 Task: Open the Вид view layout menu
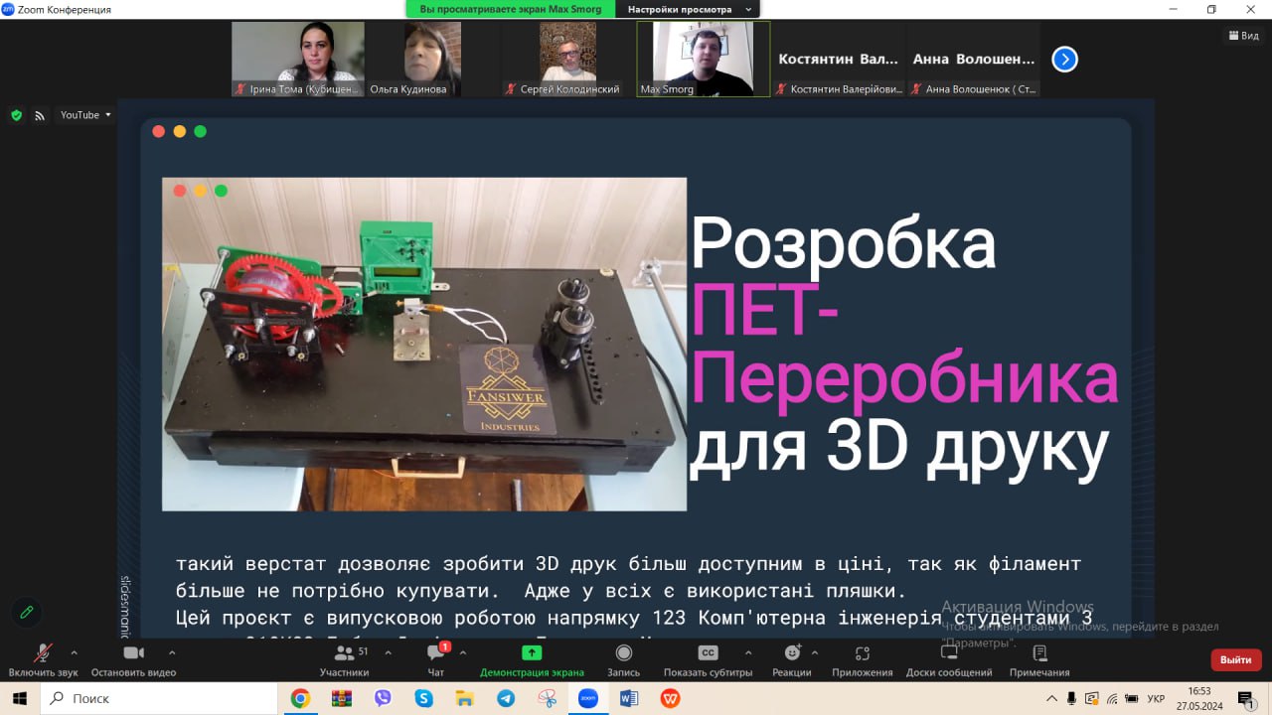[1242, 36]
